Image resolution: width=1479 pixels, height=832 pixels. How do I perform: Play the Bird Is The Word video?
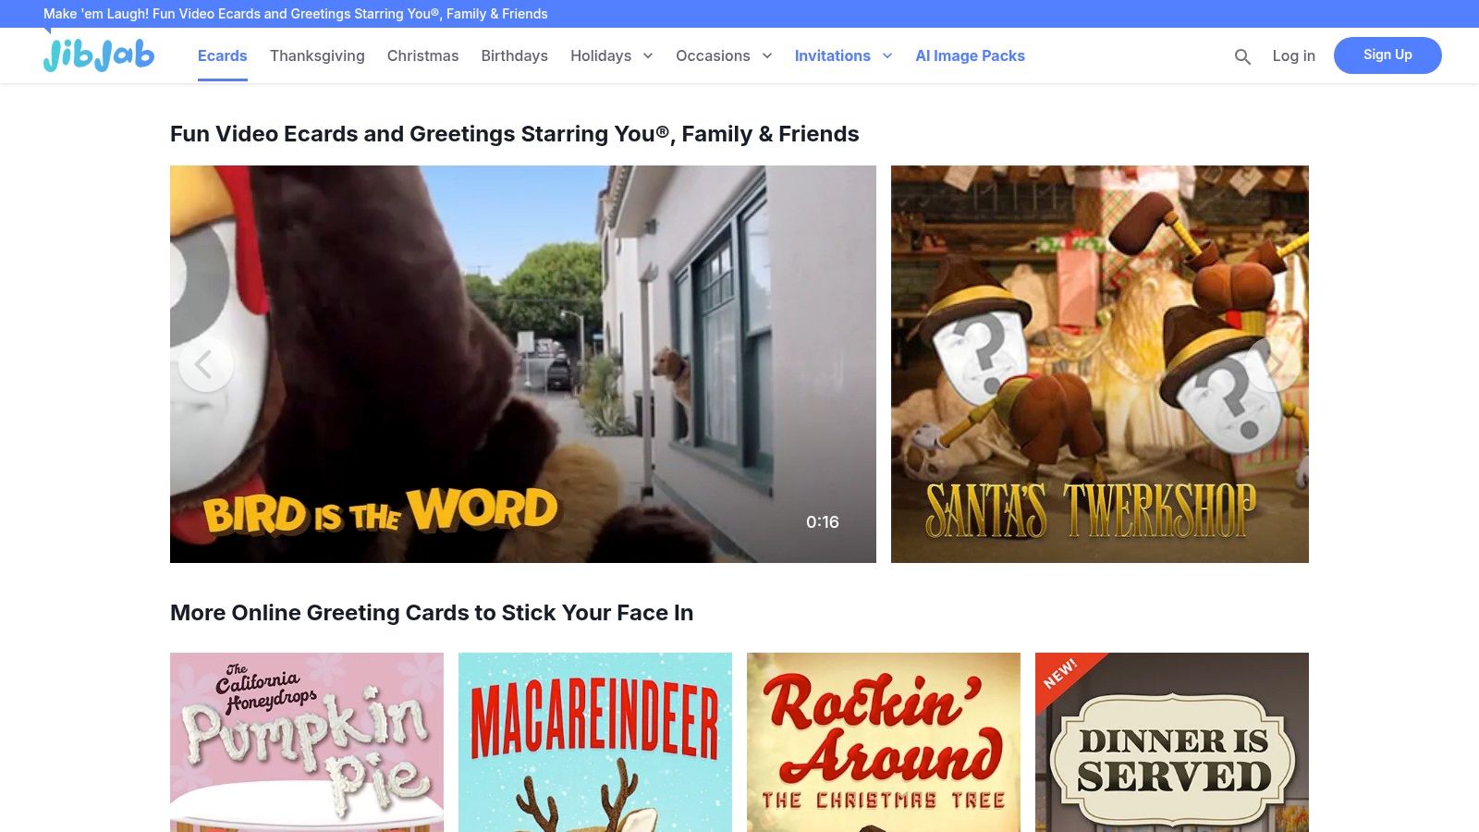click(x=522, y=364)
